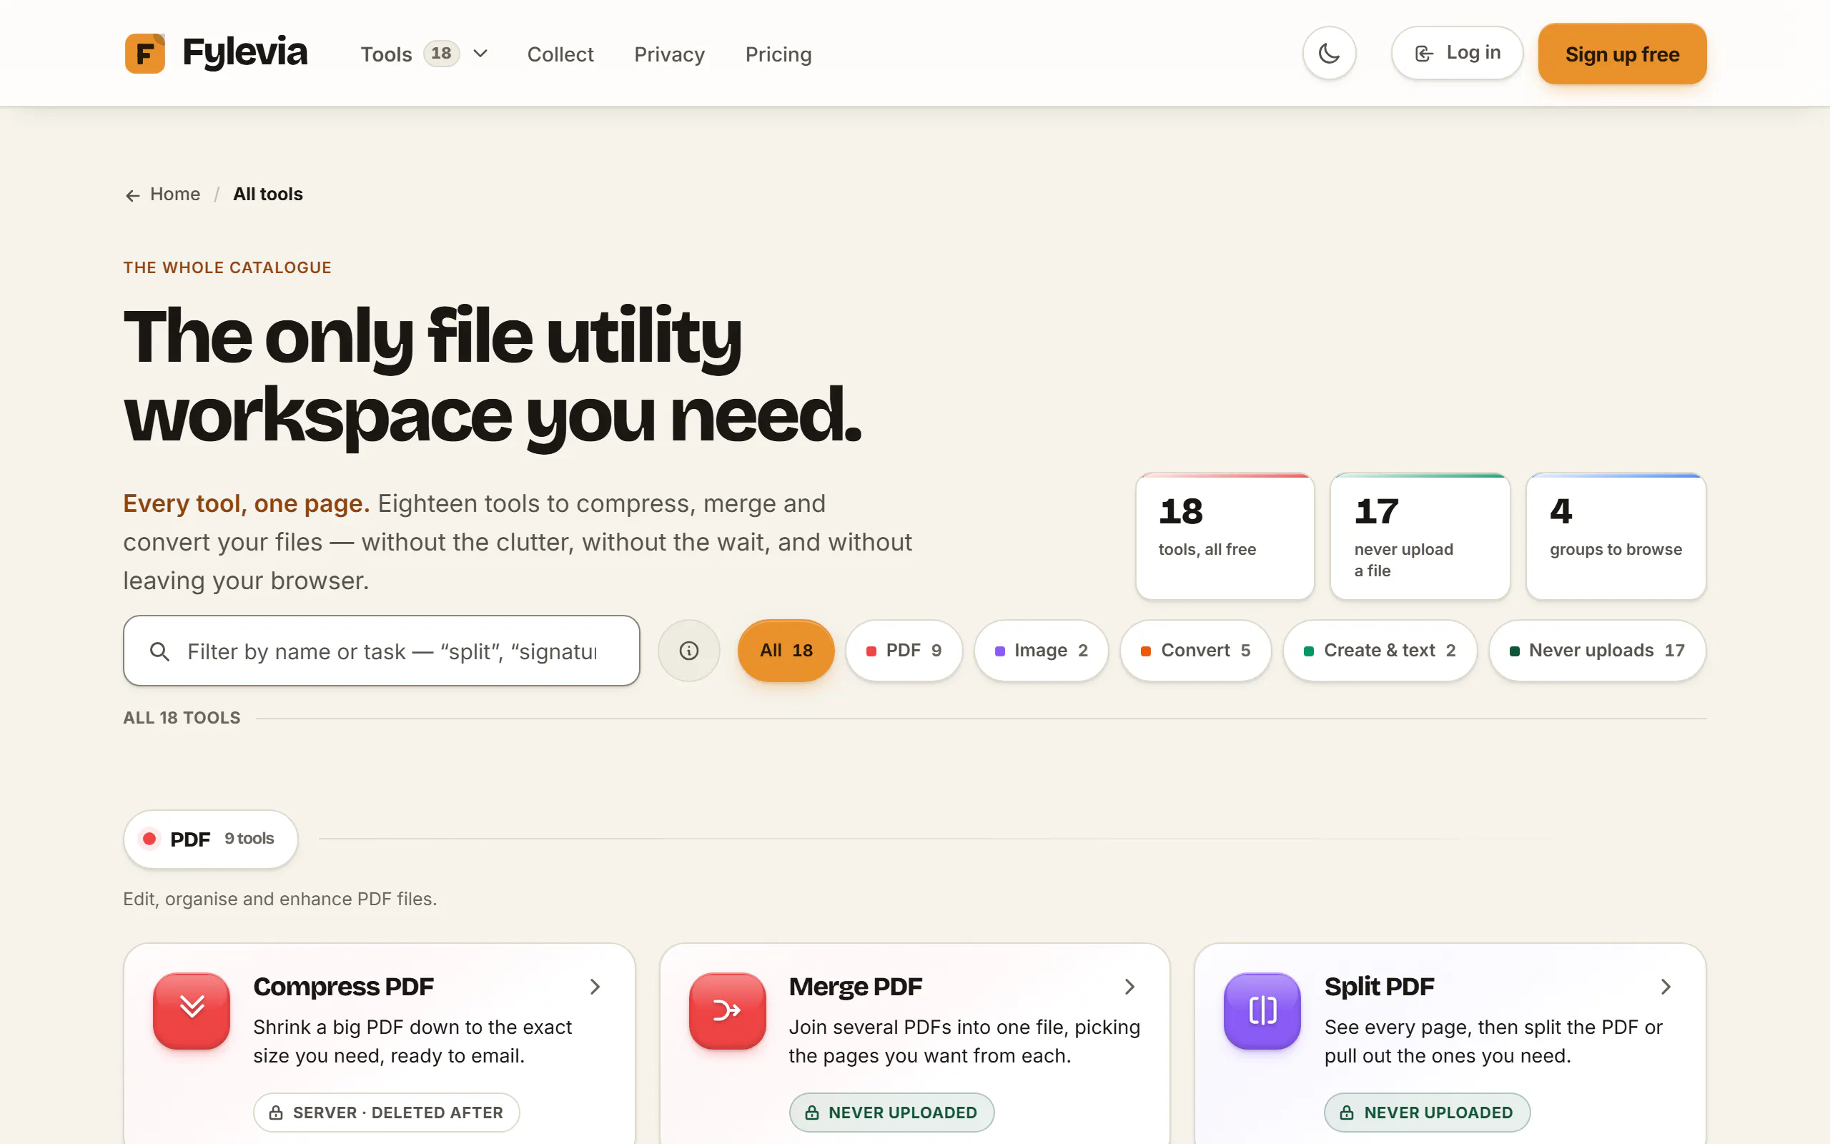Open the Split PDF tool title

coord(1380,987)
